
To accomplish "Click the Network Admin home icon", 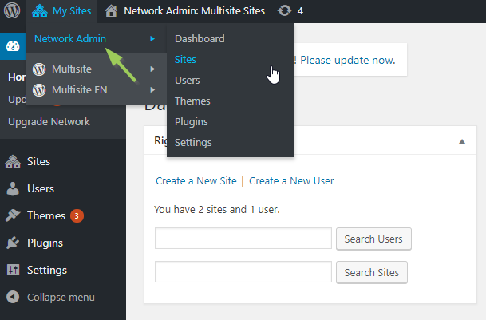I will click(x=113, y=11).
